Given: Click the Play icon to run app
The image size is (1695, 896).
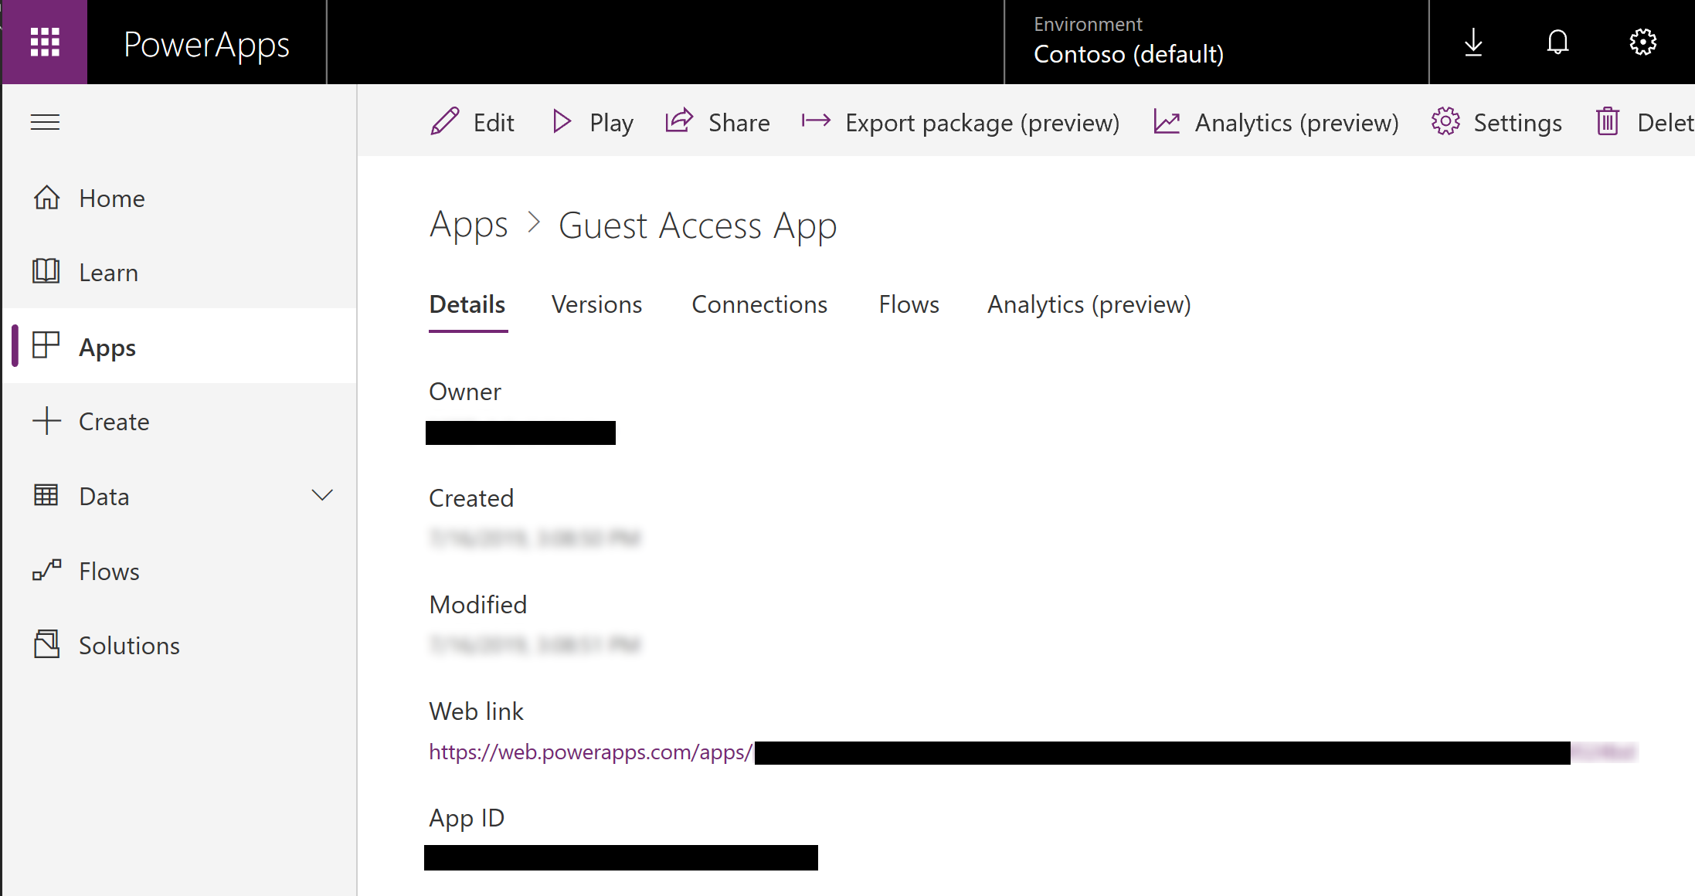Looking at the screenshot, I should (x=562, y=122).
